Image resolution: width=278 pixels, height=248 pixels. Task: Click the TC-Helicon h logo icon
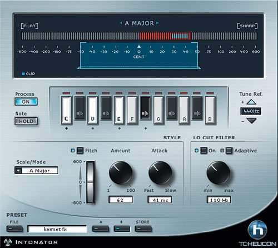tap(257, 229)
